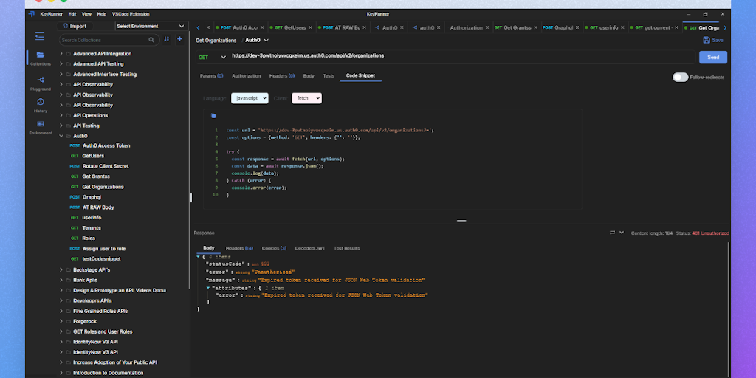Screen dimensions: 756x378
Task: Open the Playground sidebar icon
Action: 40,80
